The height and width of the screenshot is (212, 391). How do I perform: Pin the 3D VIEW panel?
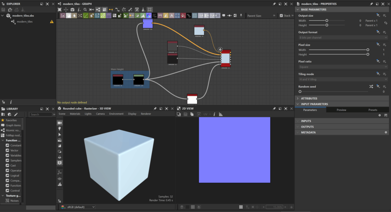point(155,108)
